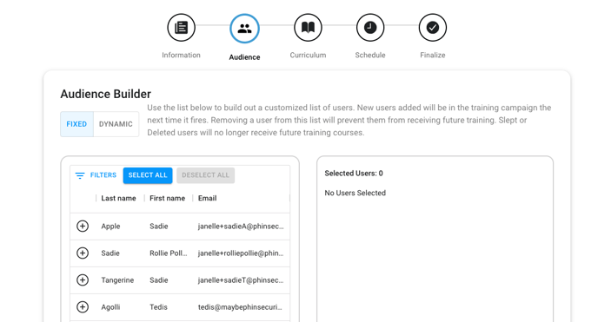The height and width of the screenshot is (322, 598).
Task: Click the last name 'Tangerine'
Action: click(x=117, y=280)
